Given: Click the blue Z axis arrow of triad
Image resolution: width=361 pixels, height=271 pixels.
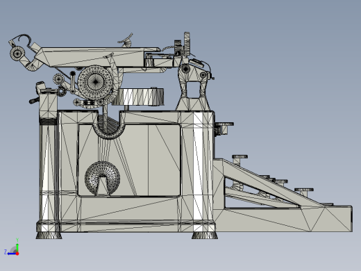Looking at the screenshot, I should tap(11, 254).
